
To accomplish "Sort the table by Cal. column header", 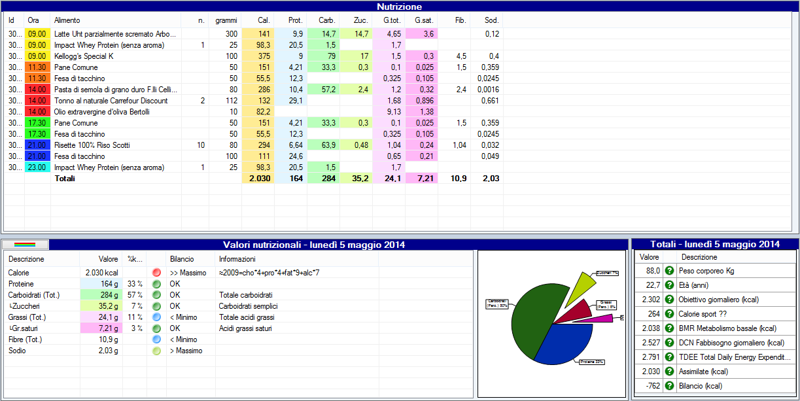I will point(264,20).
